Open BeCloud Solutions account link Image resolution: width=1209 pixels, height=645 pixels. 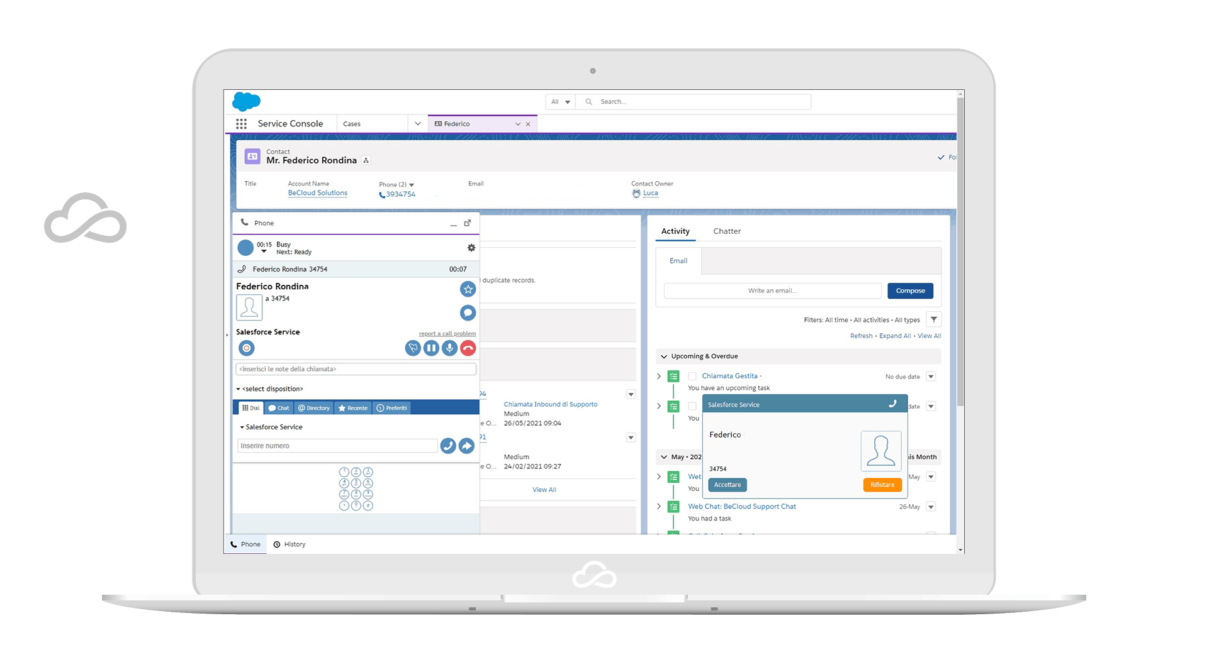[318, 193]
